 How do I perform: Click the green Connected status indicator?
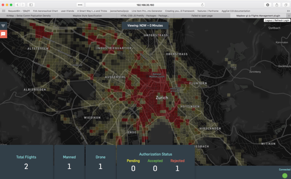(x=285, y=175)
